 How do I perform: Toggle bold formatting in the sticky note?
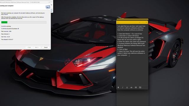point(118,87)
